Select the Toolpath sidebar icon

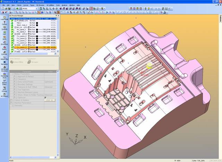tap(5, 28)
